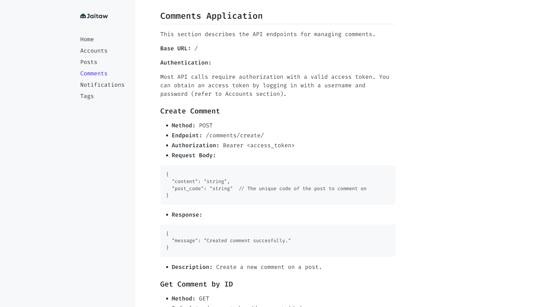The image size is (547, 307).
Task: Click the Method GET bullet
Action: [190, 298]
